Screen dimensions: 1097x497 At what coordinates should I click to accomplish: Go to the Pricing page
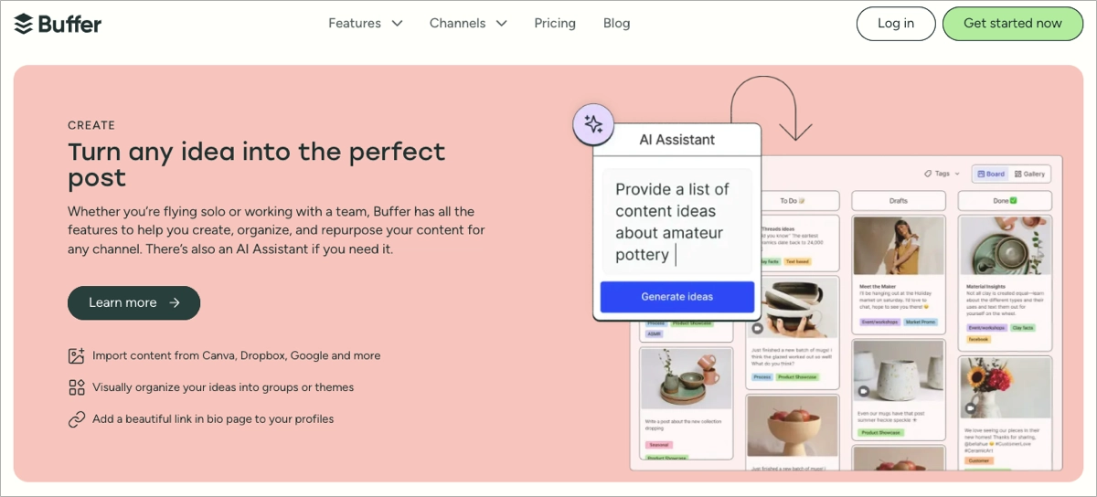pyautogui.click(x=555, y=23)
